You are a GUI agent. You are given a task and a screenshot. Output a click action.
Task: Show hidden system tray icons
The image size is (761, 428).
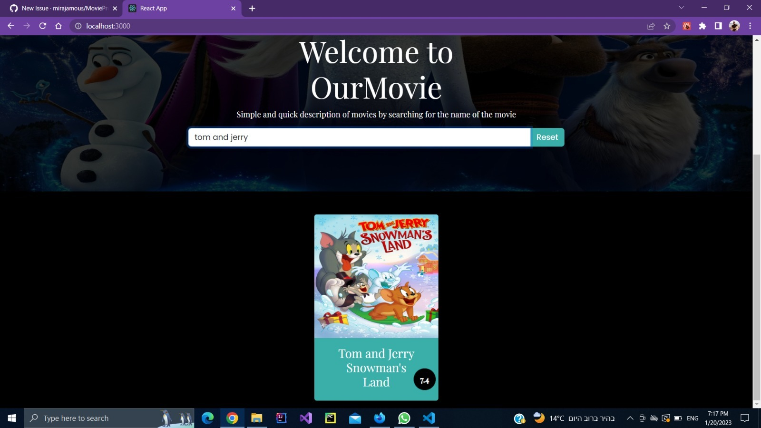(630, 418)
